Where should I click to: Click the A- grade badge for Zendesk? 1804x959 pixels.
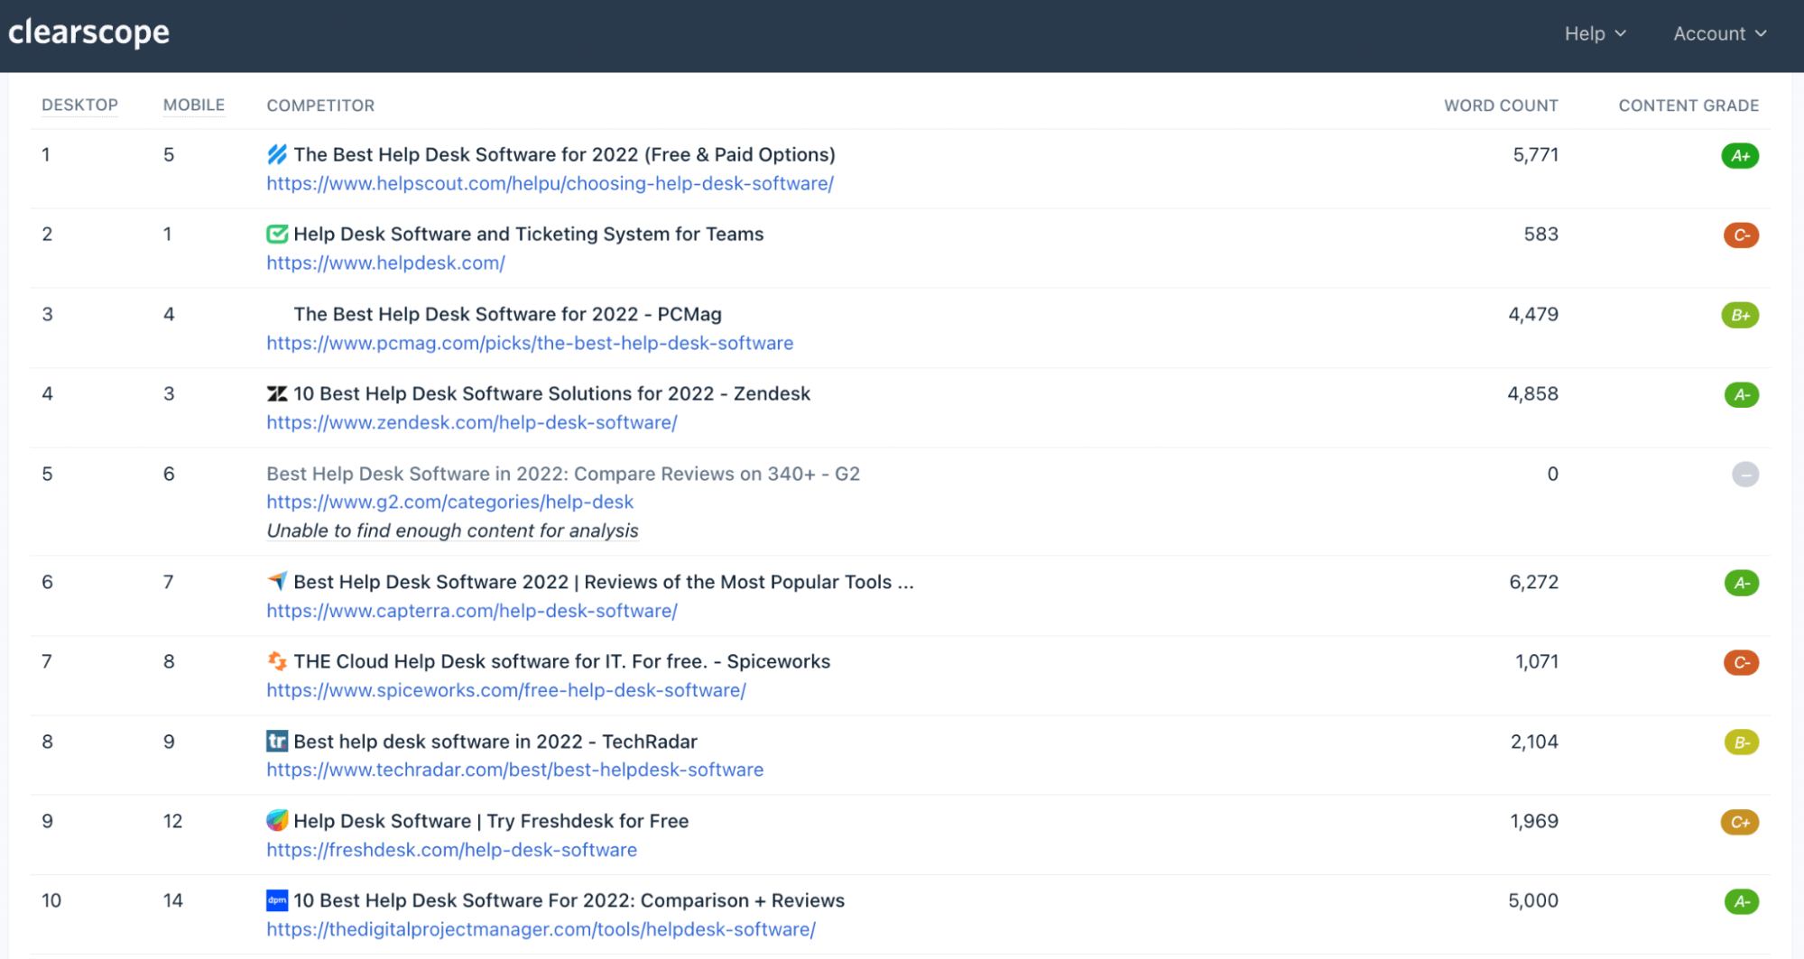point(1742,394)
